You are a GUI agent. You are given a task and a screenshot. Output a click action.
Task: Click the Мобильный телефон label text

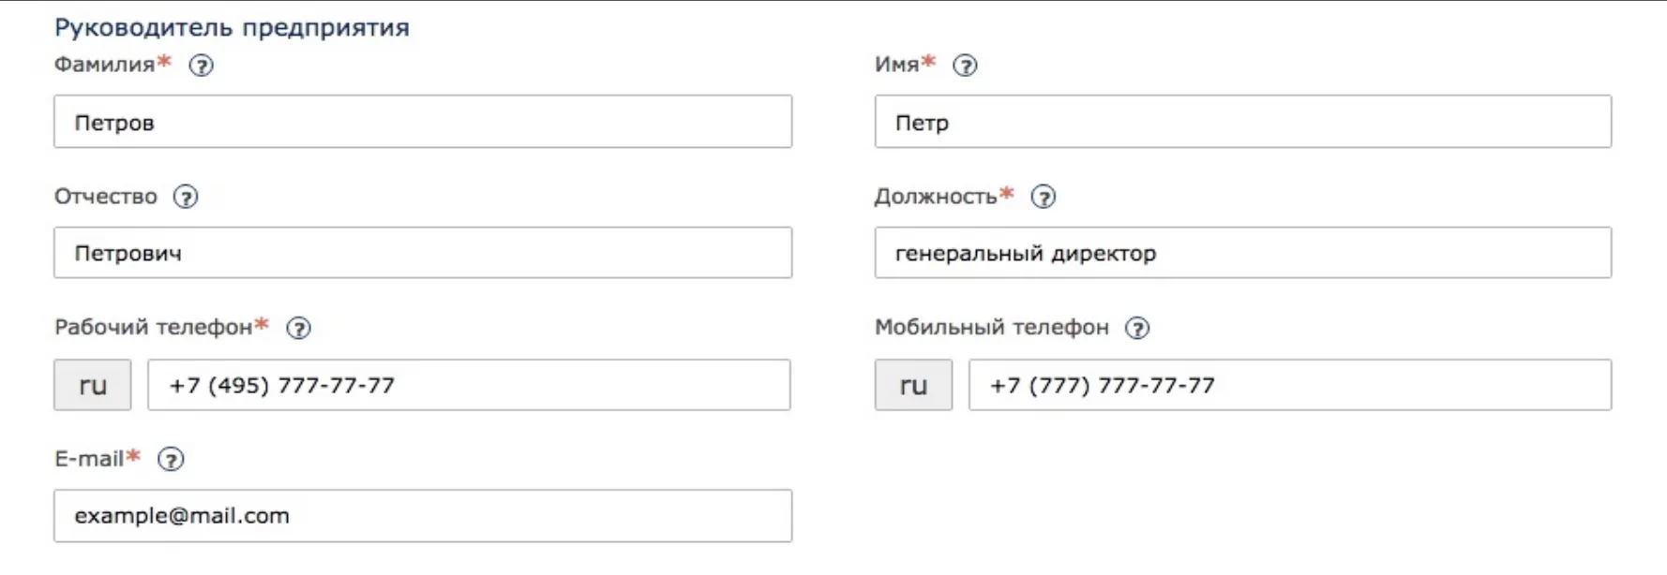(991, 328)
